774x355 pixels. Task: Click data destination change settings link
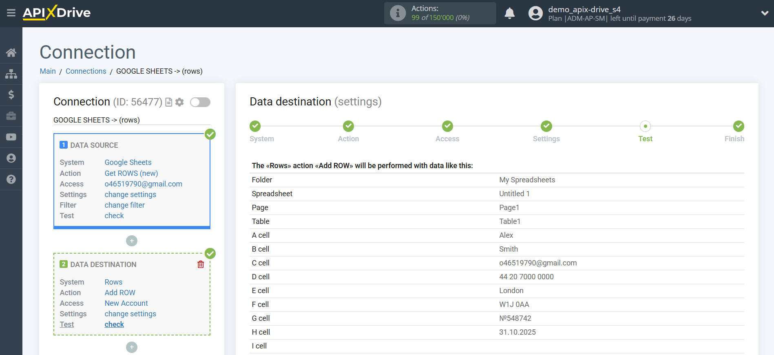130,314
